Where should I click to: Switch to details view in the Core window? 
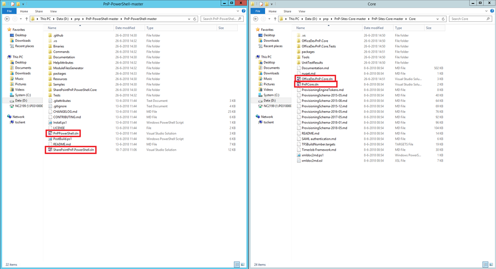point(485,264)
